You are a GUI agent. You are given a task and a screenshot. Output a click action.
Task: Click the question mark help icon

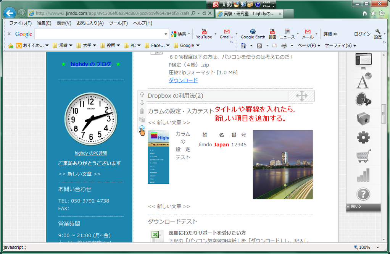pyautogui.click(x=363, y=194)
